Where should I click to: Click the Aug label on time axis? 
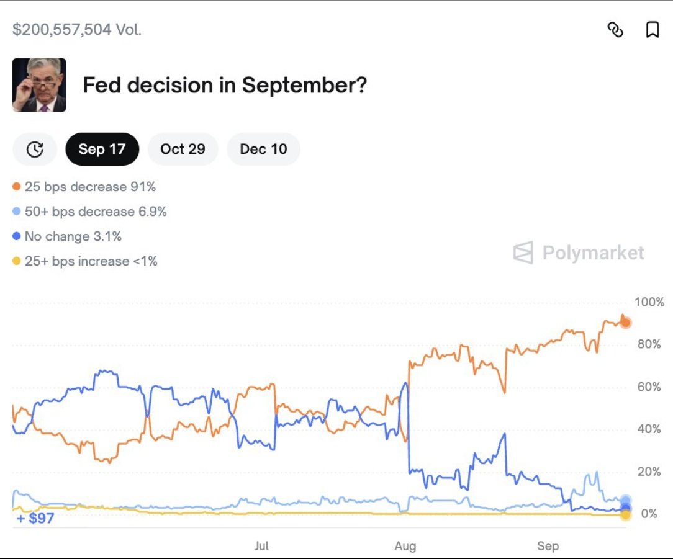click(x=405, y=546)
